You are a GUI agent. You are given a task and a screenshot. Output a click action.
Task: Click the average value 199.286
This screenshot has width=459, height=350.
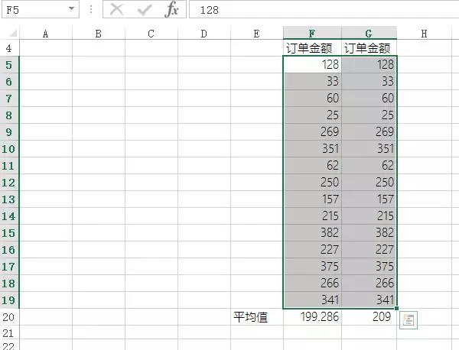(312, 317)
